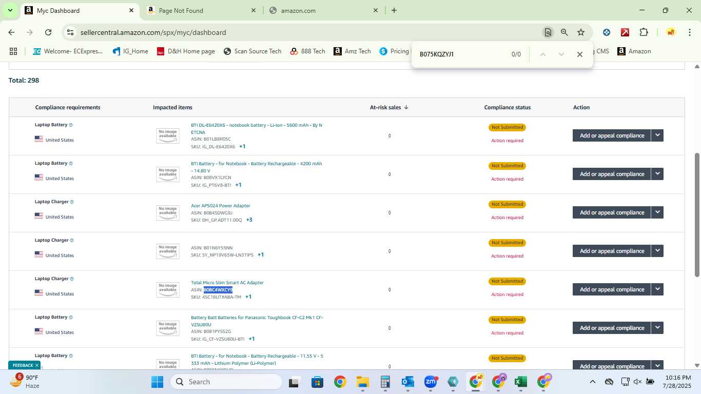Open the new tab plus button
Viewport: 701px width, 394px height.
(x=394, y=10)
